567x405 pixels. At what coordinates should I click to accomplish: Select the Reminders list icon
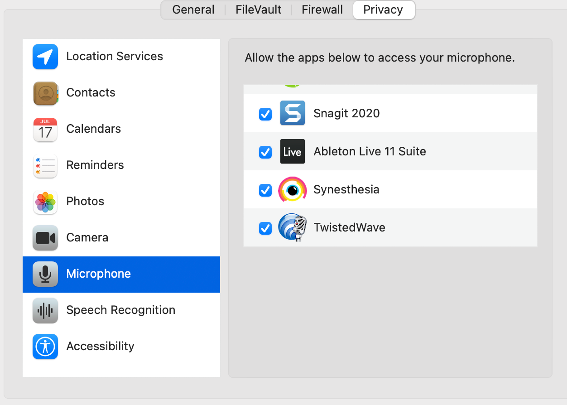pyautogui.click(x=45, y=165)
